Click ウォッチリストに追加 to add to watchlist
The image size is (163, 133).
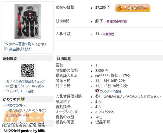pos(20,91)
